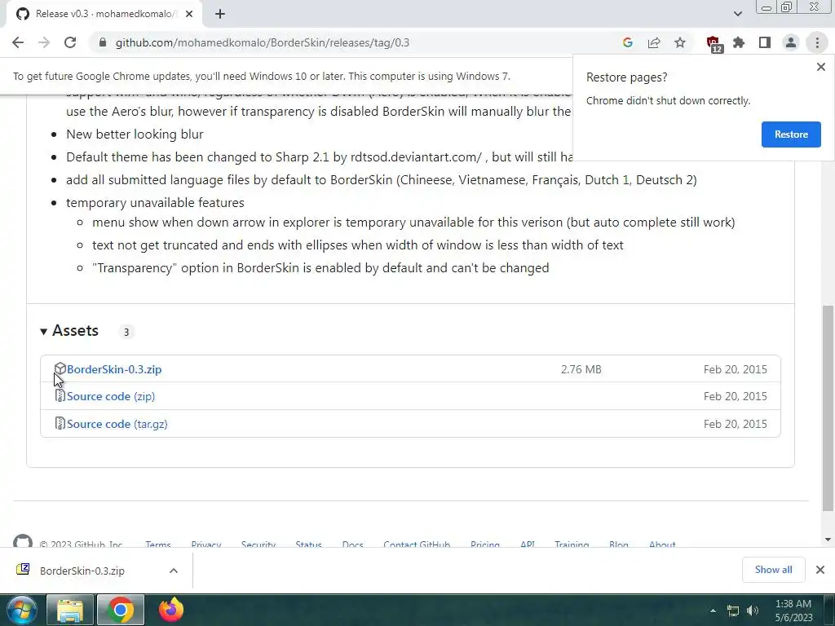
Task: Close the Release v0.3 tab
Action: (x=189, y=14)
